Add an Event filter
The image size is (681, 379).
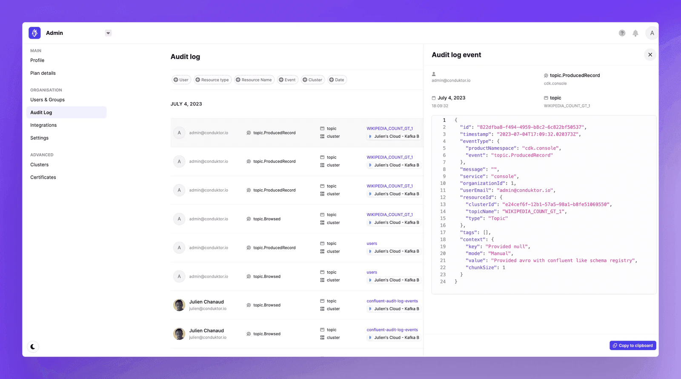[x=287, y=80]
